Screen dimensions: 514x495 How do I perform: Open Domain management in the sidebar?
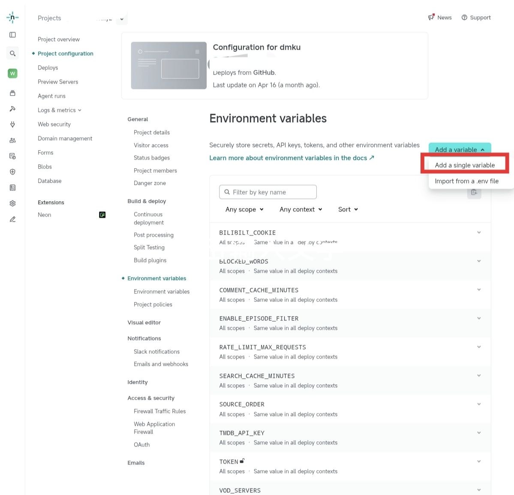coord(65,139)
